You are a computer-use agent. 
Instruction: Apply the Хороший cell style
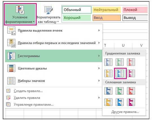(77, 18)
